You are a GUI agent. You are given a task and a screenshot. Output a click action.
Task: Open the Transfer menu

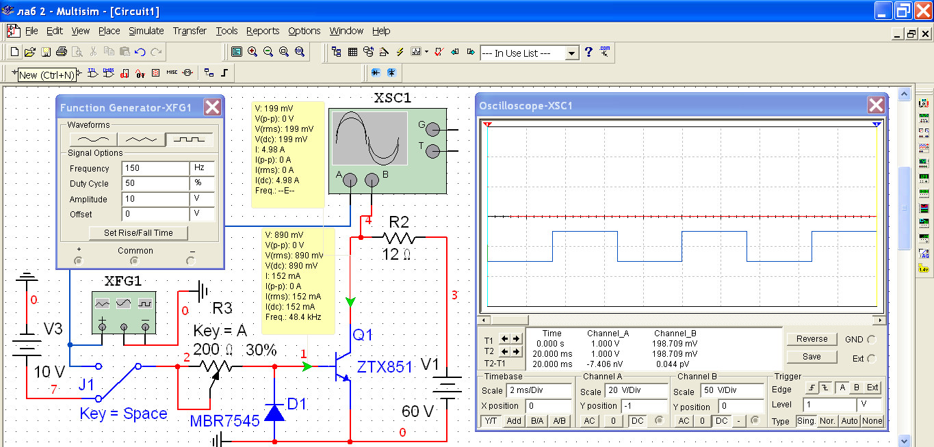[190, 31]
